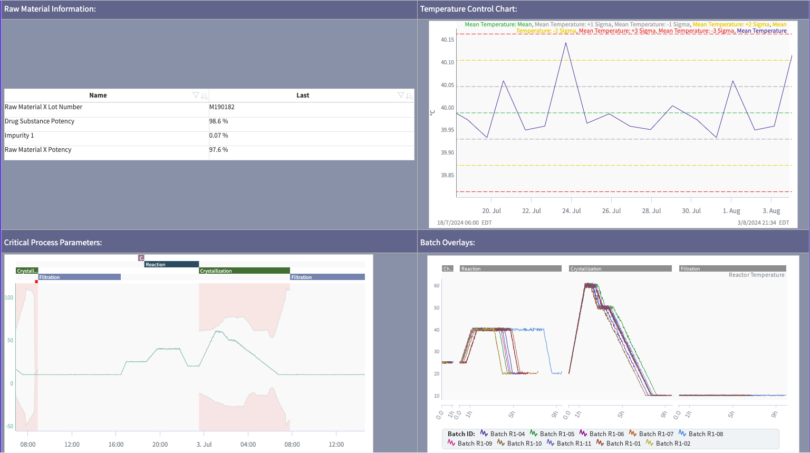Click the long green Crystallization capsule bar
Screen dimensions: 810x453
point(244,271)
